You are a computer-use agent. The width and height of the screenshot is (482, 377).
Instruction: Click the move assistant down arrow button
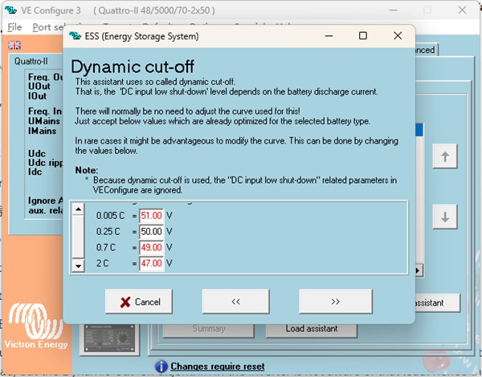[445, 217]
